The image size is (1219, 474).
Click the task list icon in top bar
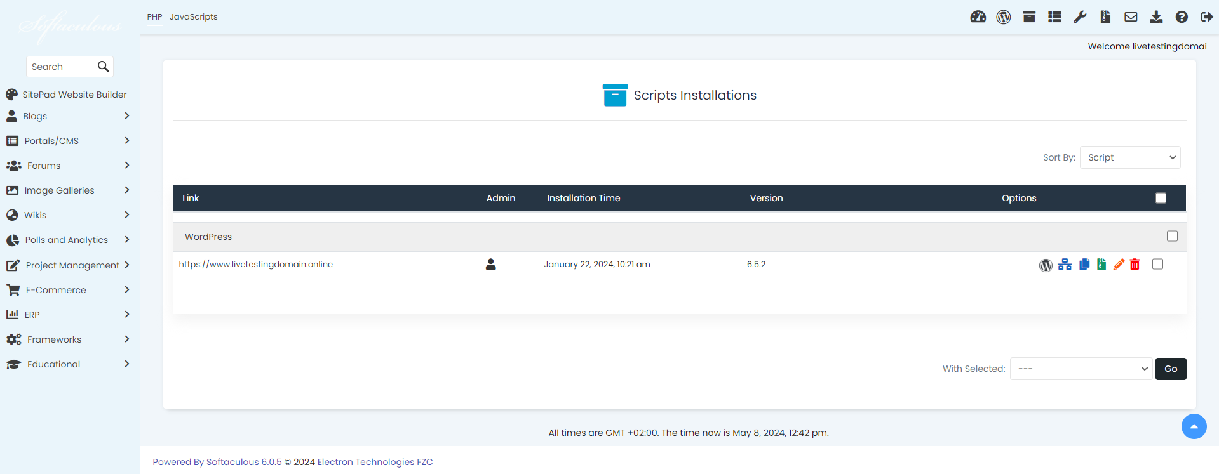(x=1054, y=17)
